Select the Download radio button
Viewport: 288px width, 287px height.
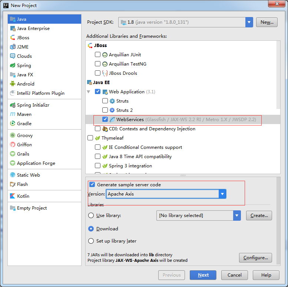91,229
